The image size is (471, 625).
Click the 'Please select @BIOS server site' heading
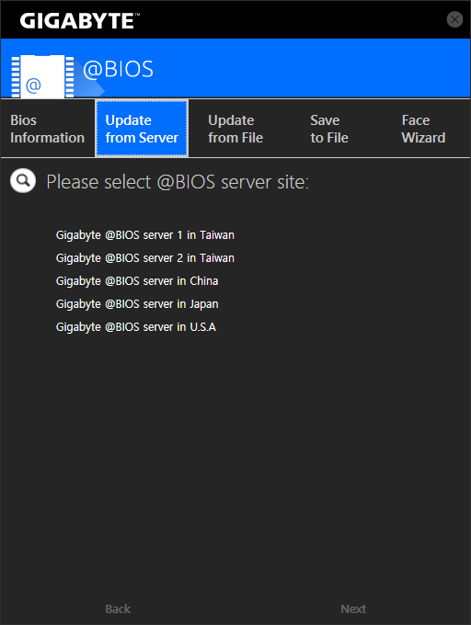178,182
